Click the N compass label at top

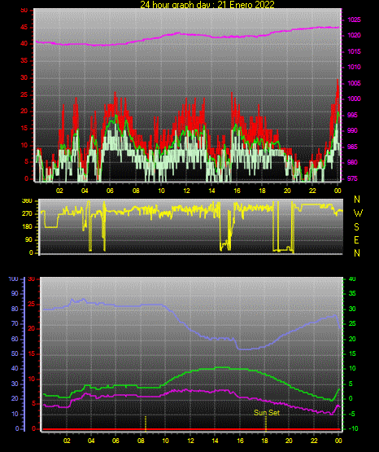pos(357,200)
